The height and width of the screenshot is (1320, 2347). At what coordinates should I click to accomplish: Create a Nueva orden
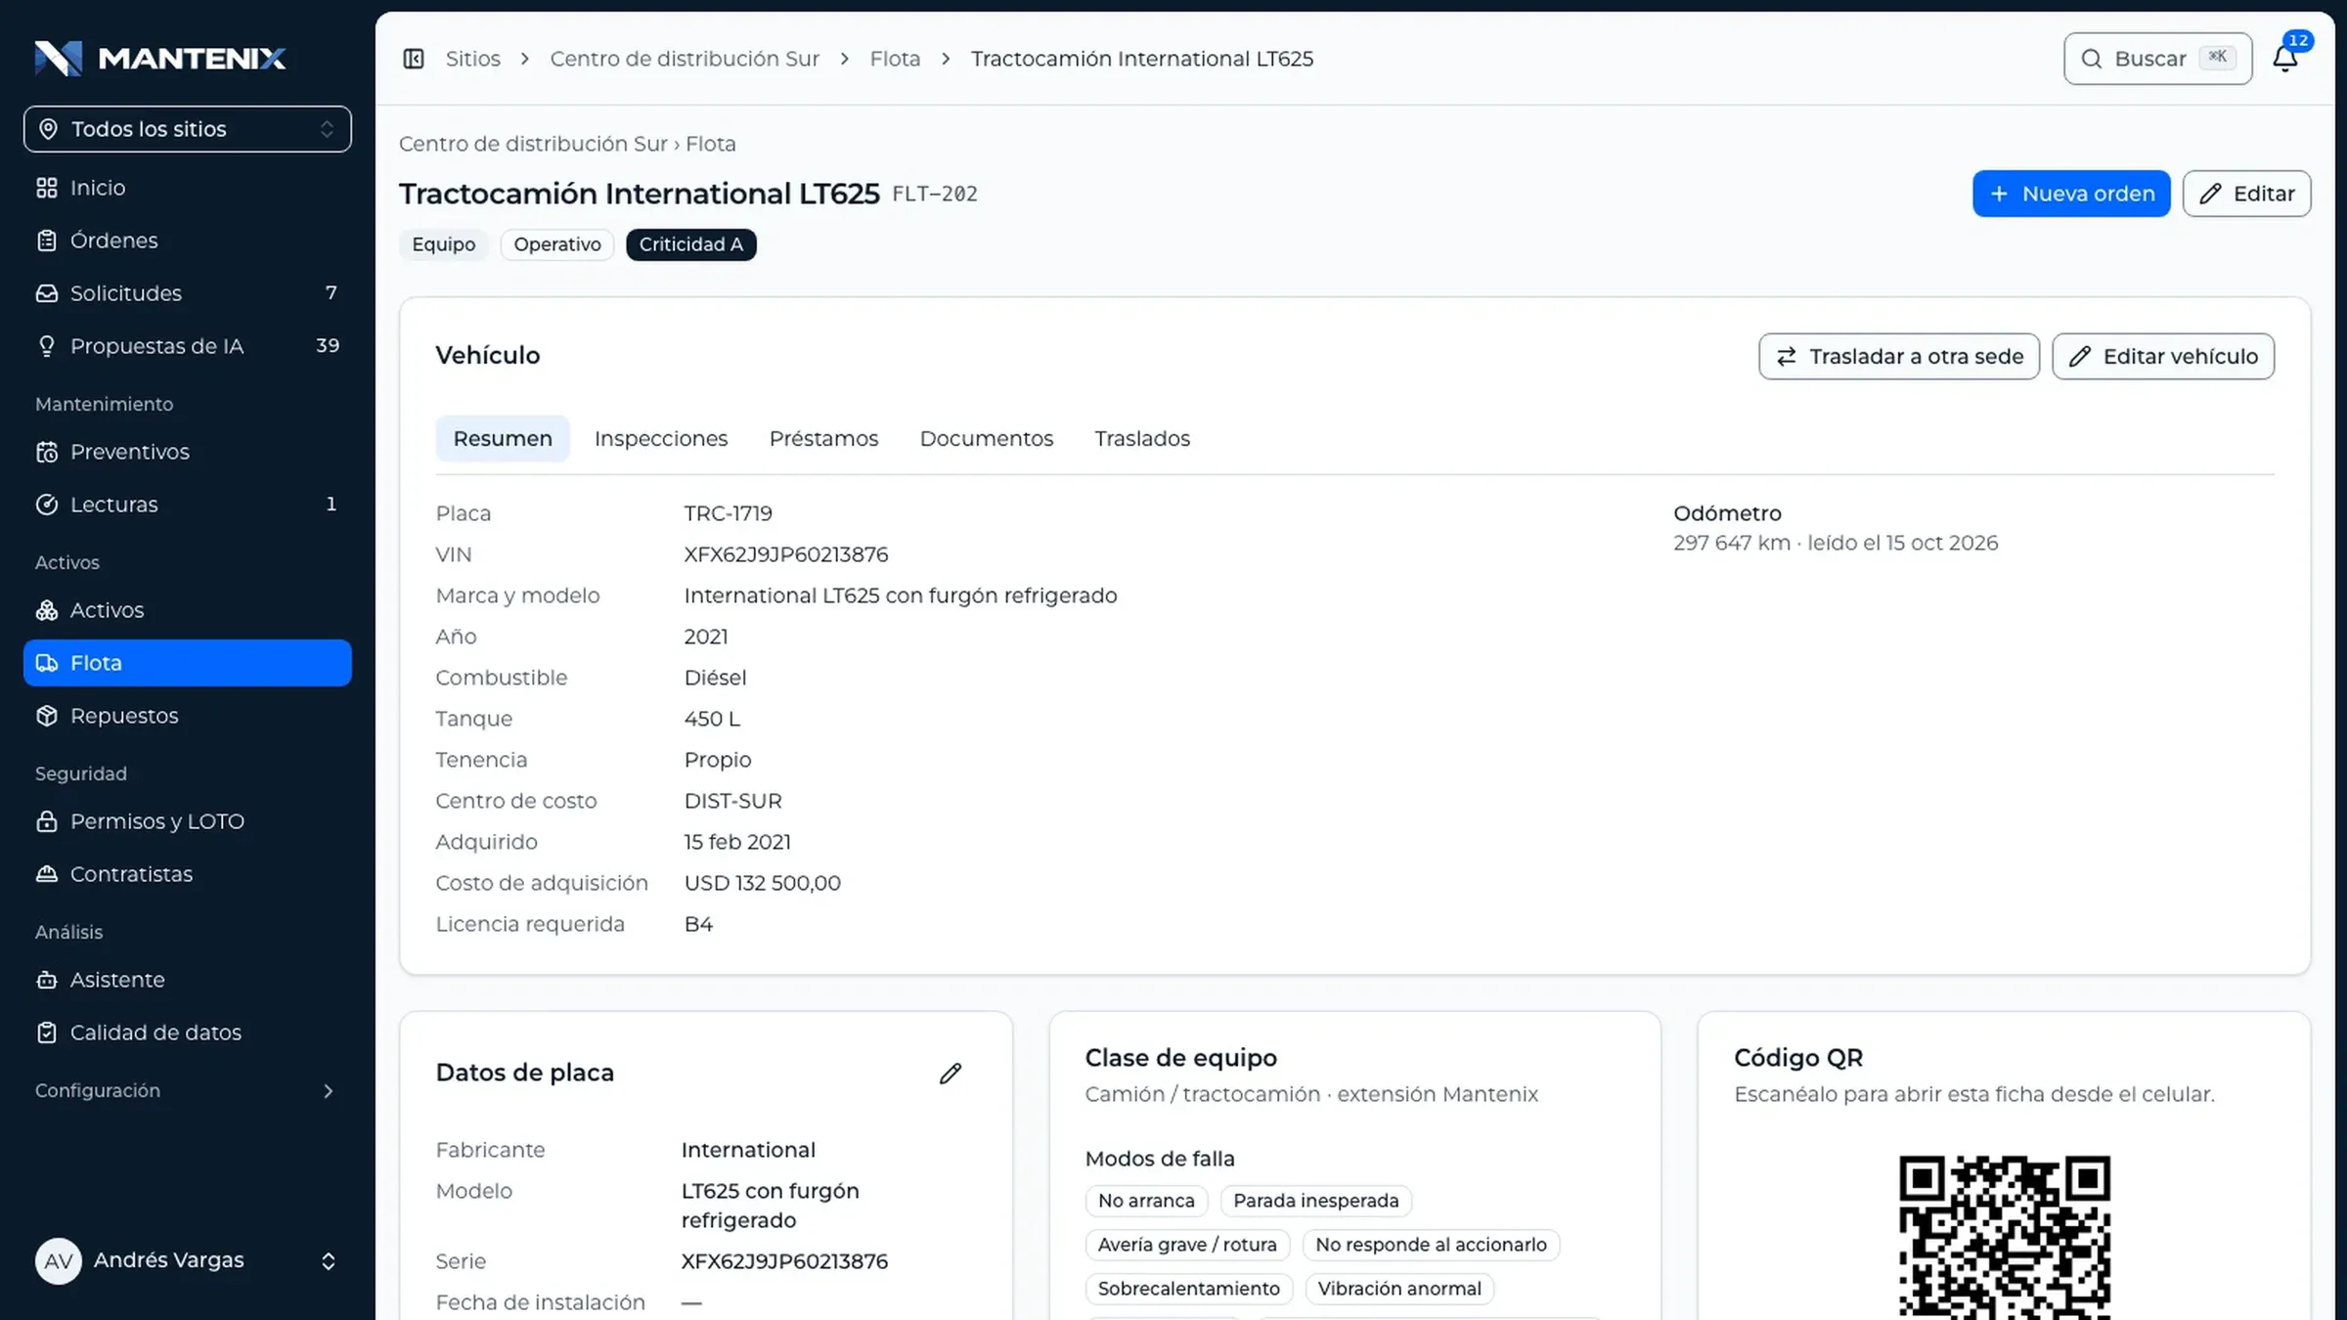click(2071, 194)
